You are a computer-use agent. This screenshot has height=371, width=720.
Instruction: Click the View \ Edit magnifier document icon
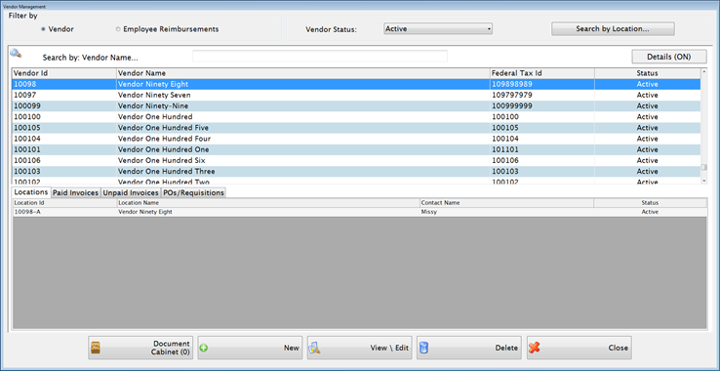coord(314,348)
